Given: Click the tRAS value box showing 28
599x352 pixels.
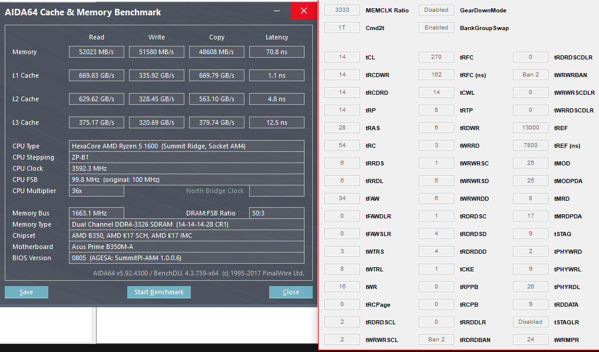Looking at the screenshot, I should [342, 128].
